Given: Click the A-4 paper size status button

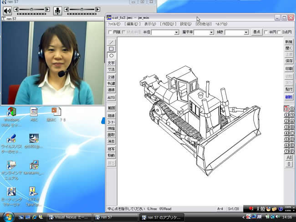Looking at the screenshot, I should 220,209.
